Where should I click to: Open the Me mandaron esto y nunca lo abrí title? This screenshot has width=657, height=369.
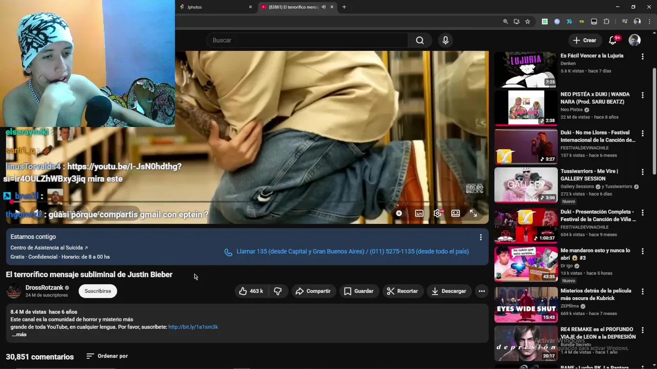[x=595, y=254]
